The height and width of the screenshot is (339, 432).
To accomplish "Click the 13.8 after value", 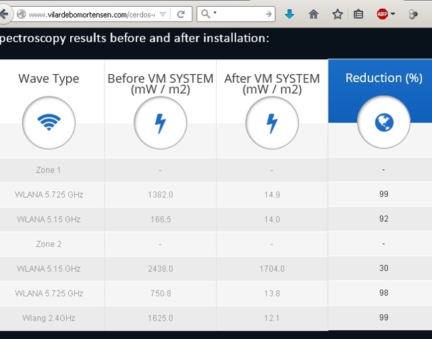I will 272,293.
